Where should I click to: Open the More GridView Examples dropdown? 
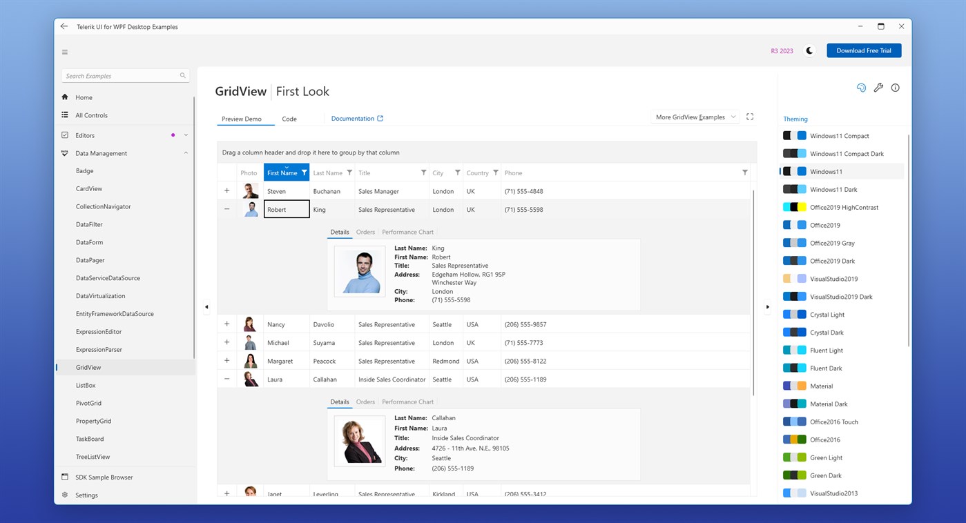tap(695, 117)
